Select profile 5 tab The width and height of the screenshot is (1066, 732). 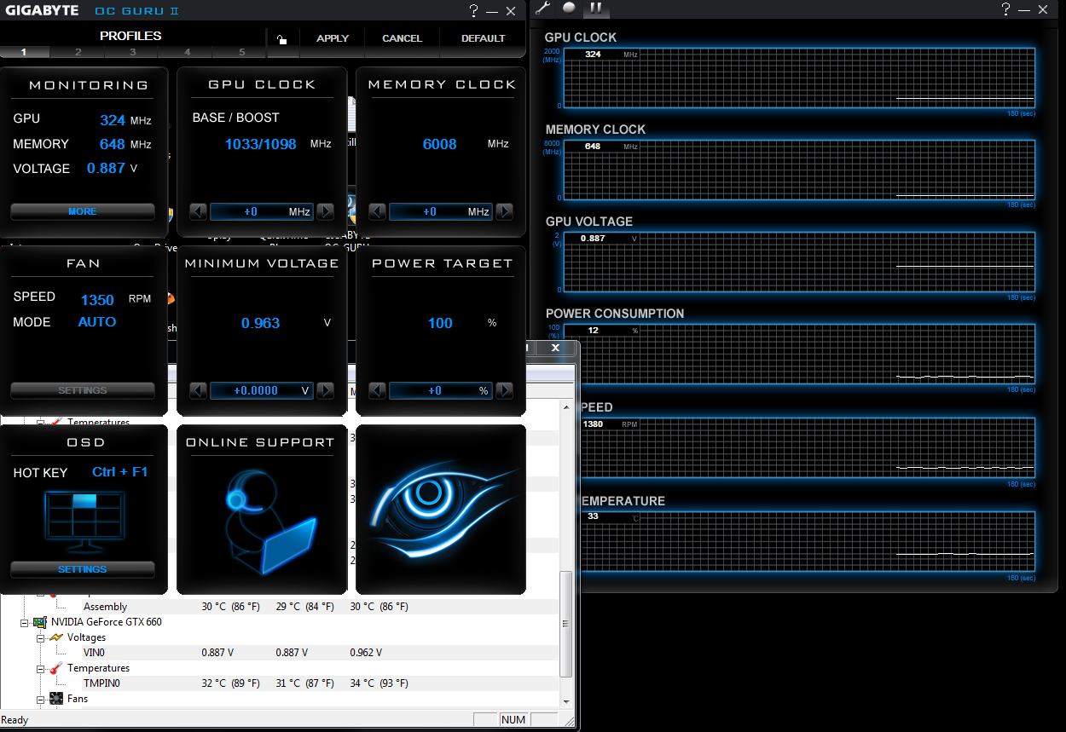point(241,52)
